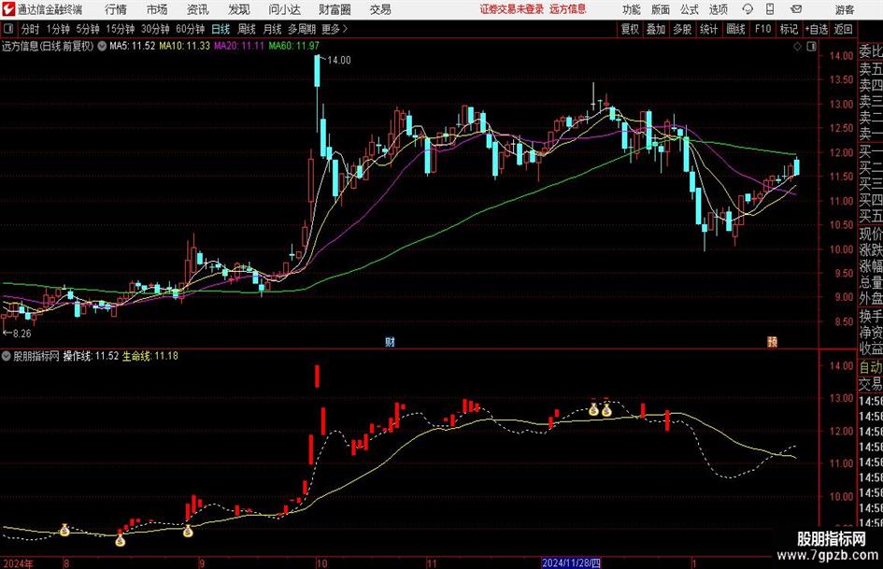Click the 财 marker at the chart bottom
Screen dimensions: 883x569
tap(390, 342)
